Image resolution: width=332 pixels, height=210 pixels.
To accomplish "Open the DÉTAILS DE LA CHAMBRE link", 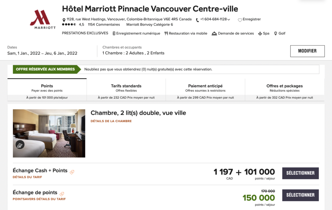I will click(111, 121).
